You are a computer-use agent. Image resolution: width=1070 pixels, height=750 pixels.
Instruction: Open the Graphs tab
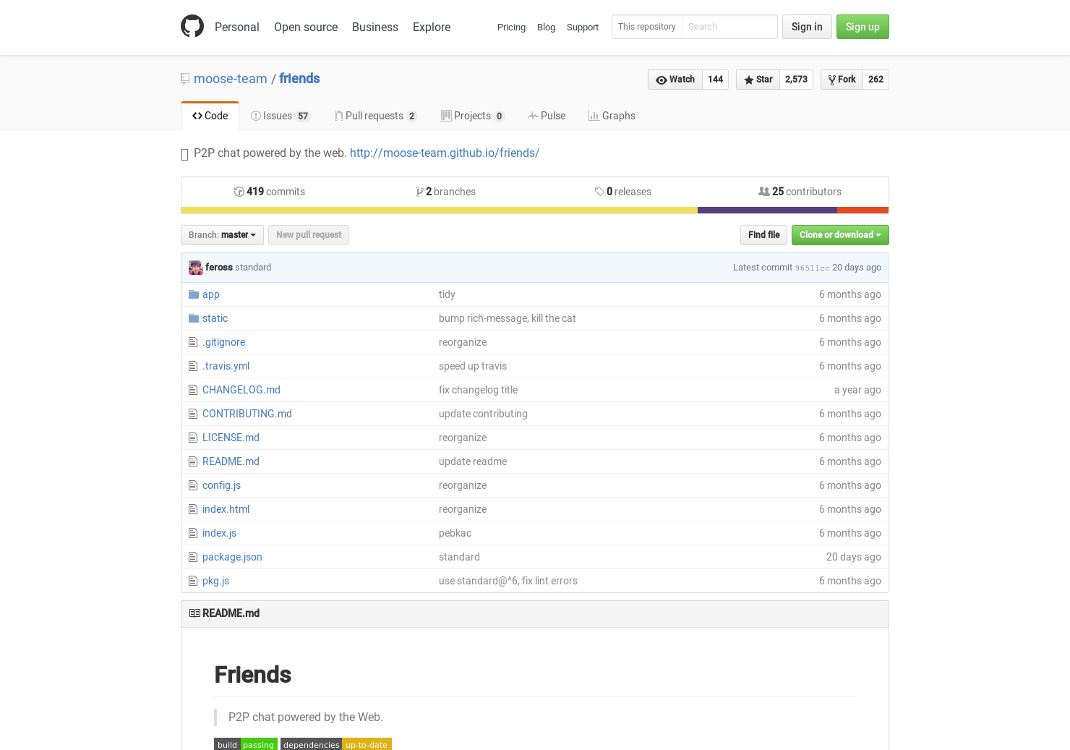pyautogui.click(x=612, y=116)
